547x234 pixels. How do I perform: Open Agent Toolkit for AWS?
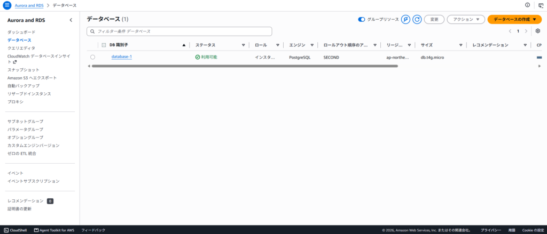pyautogui.click(x=52, y=230)
